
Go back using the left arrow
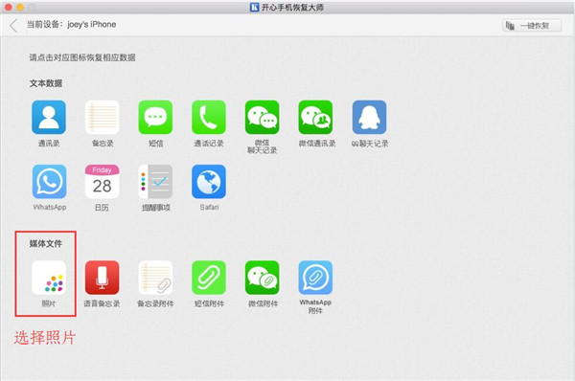coord(13,26)
